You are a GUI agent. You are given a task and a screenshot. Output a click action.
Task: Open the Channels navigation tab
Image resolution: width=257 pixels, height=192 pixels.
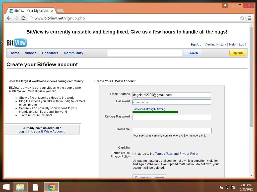50,53
